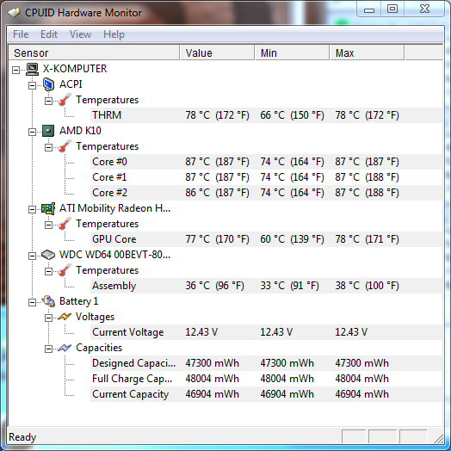Image resolution: width=451 pixels, height=451 pixels.
Task: Collapse the X-KOMPUTER root node
Action: 15,70
